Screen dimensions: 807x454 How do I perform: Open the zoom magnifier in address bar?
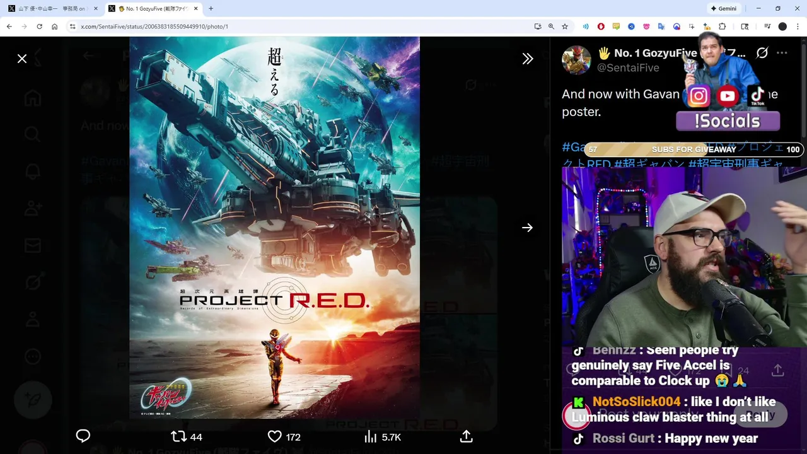click(x=551, y=26)
